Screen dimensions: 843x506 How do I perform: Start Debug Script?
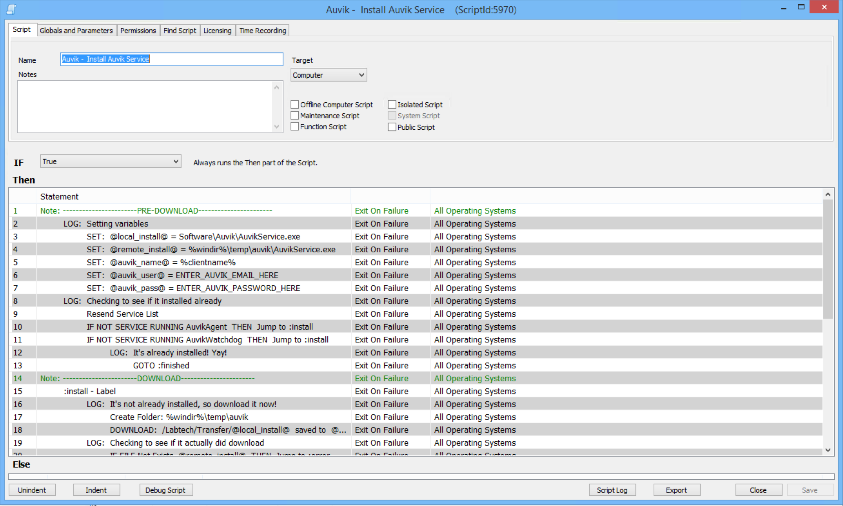(x=165, y=490)
